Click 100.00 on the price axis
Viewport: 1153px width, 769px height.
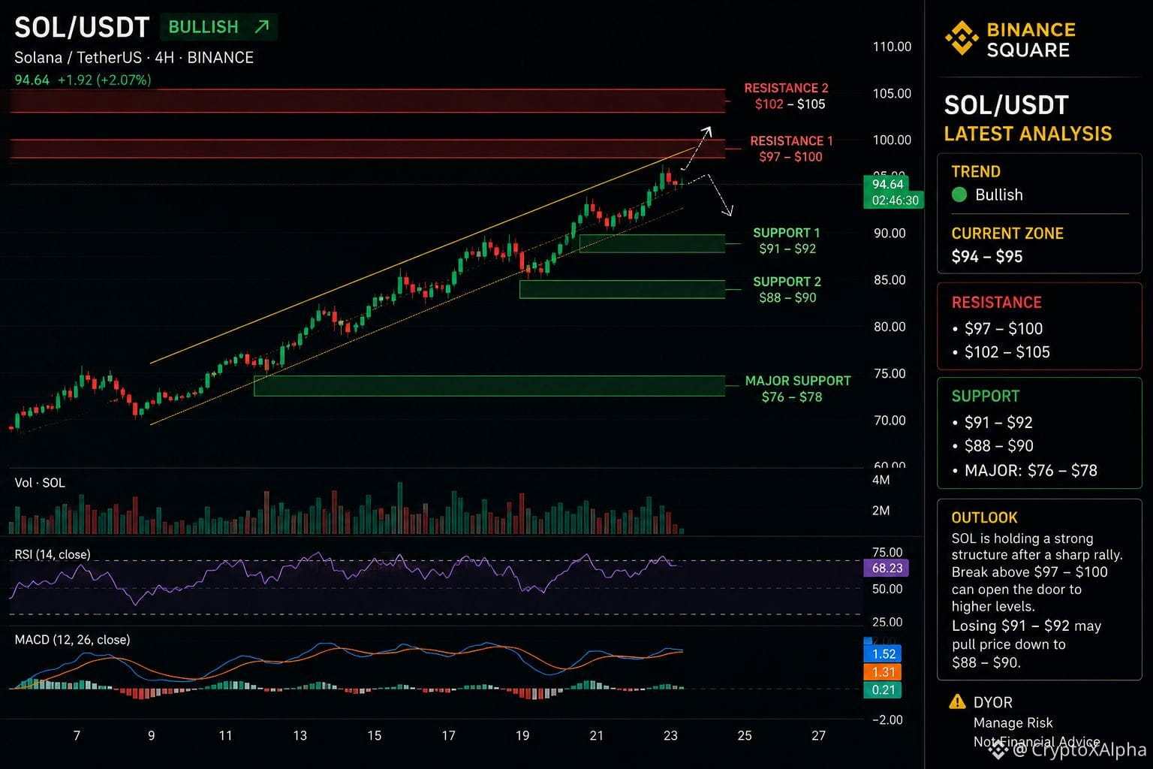[892, 140]
